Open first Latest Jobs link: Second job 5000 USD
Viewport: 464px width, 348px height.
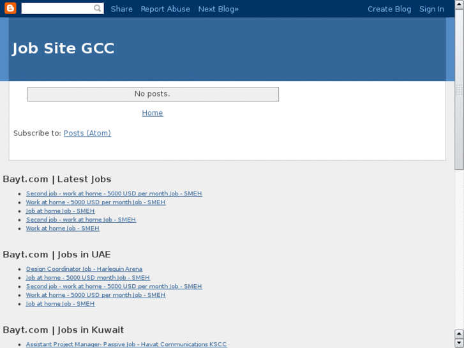point(114,193)
